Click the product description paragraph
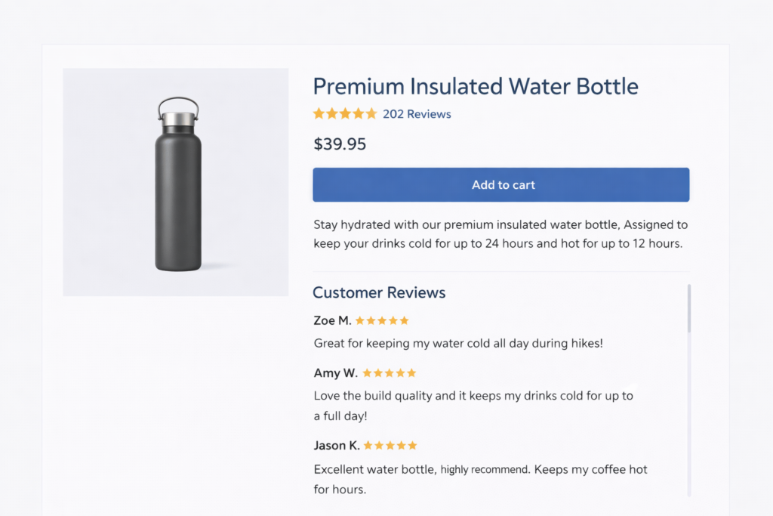This screenshot has width=773, height=516. tap(500, 234)
